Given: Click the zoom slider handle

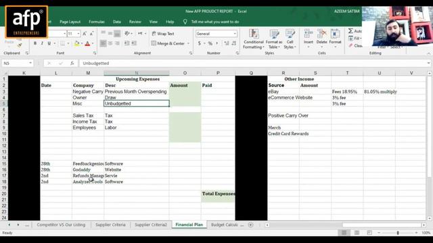Looking at the screenshot, I should point(398,233).
